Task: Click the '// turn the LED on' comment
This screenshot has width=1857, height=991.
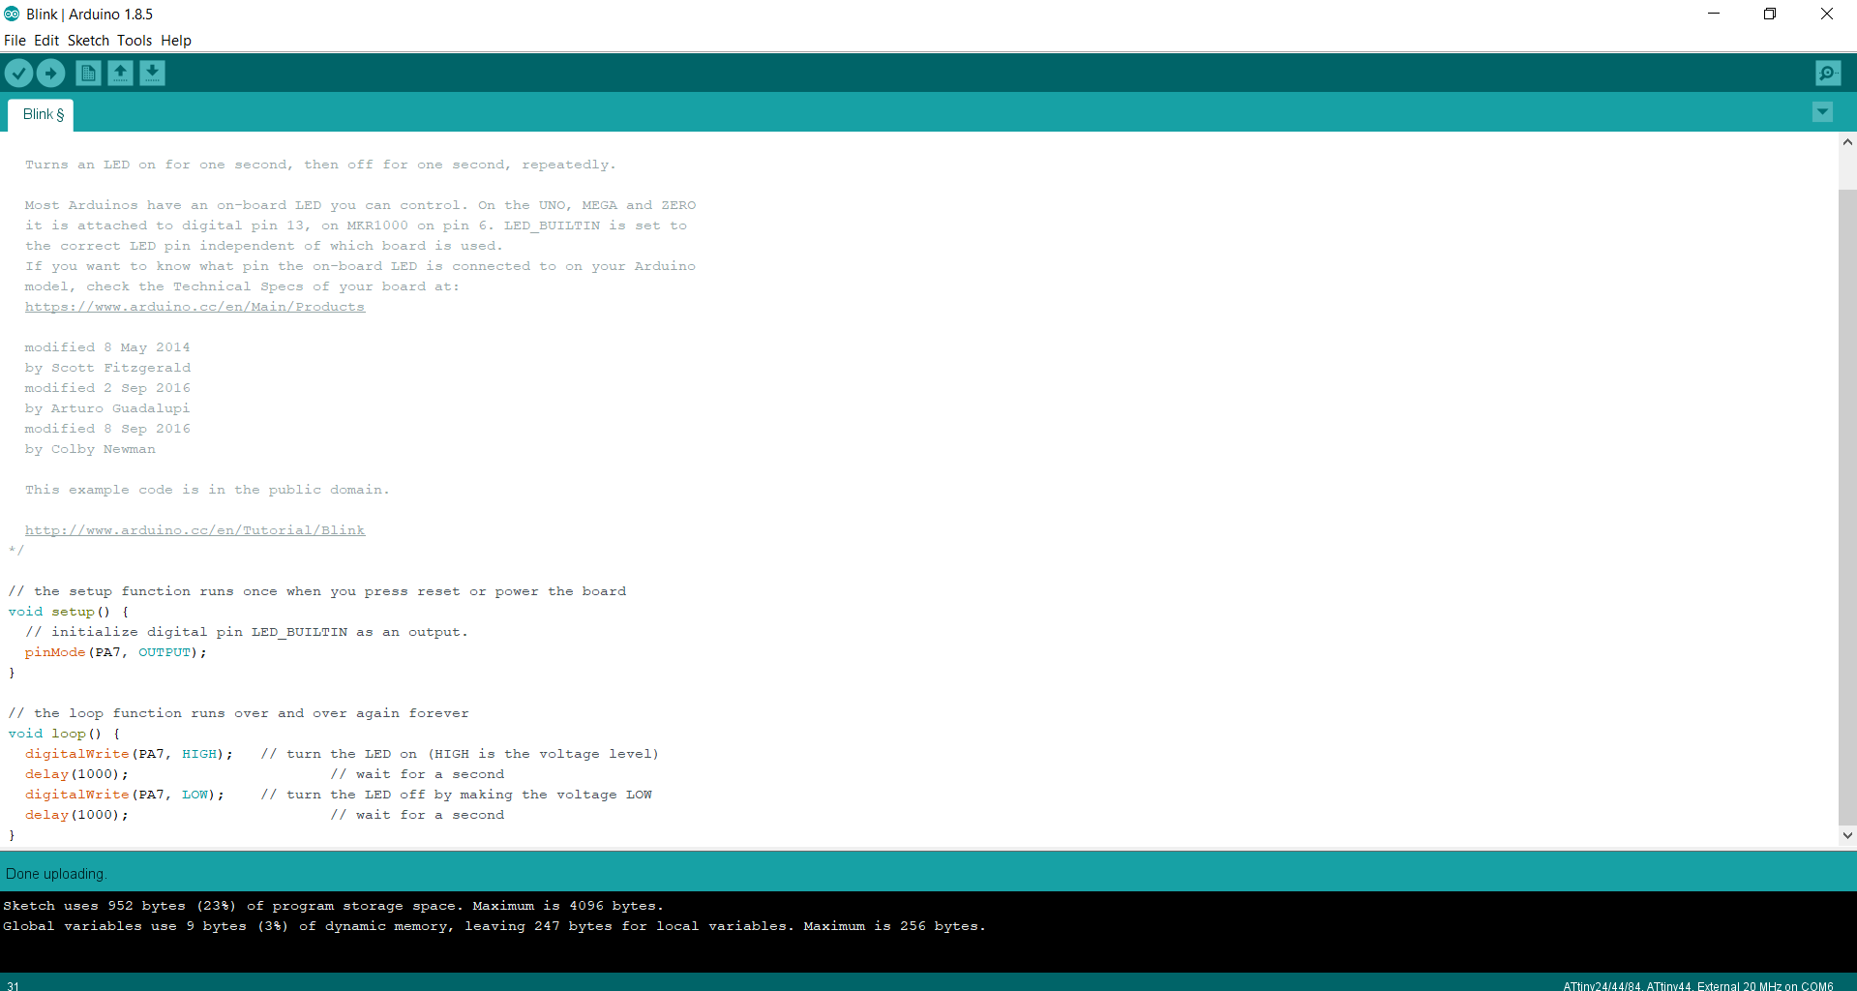Action: (x=460, y=754)
